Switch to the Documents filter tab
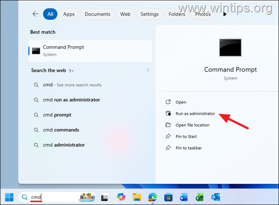279x205 pixels. point(97,14)
